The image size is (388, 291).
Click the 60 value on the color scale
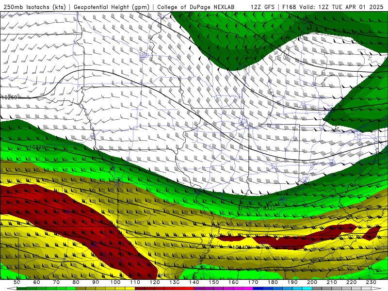pyautogui.click(x=36, y=282)
